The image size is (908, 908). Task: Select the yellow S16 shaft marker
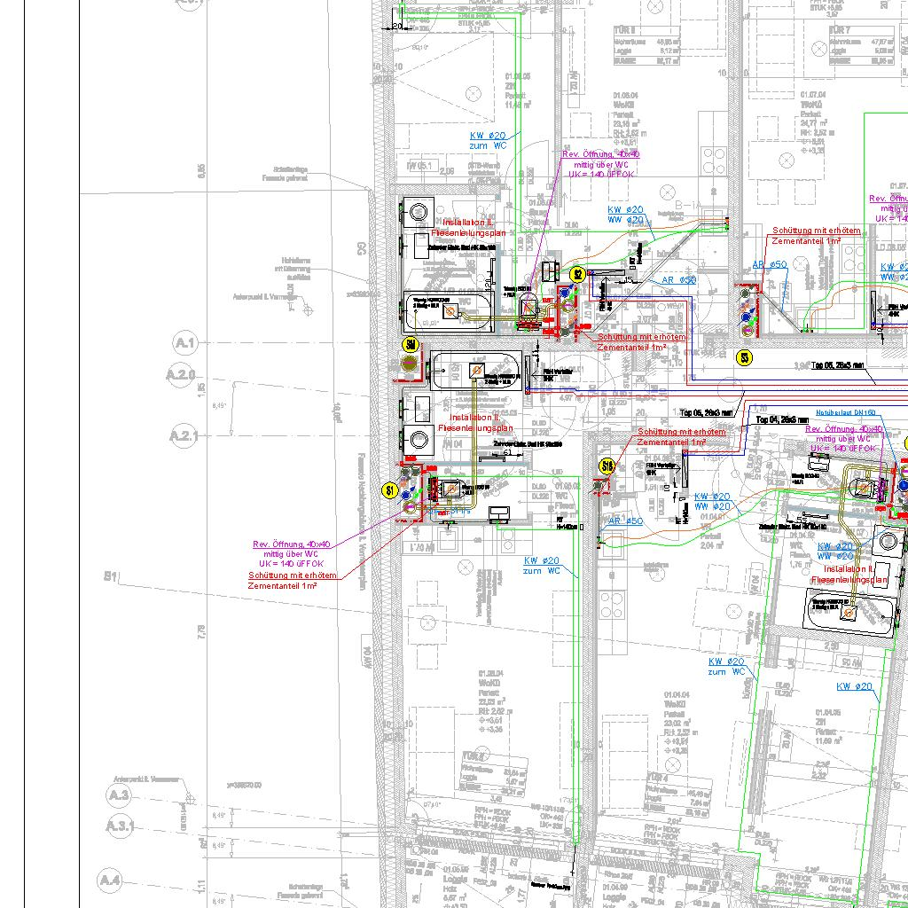(x=607, y=465)
